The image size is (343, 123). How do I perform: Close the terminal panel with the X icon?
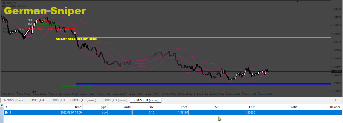point(2,105)
